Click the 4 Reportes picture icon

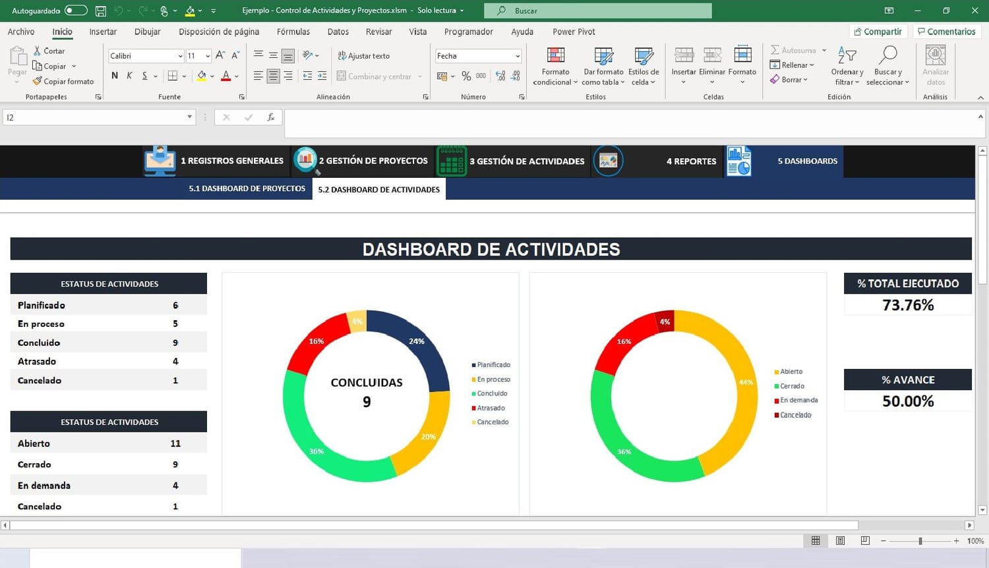608,161
